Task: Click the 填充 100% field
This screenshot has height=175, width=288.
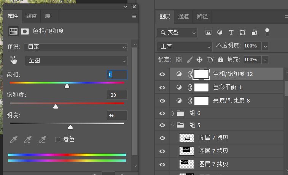Action: point(252,60)
